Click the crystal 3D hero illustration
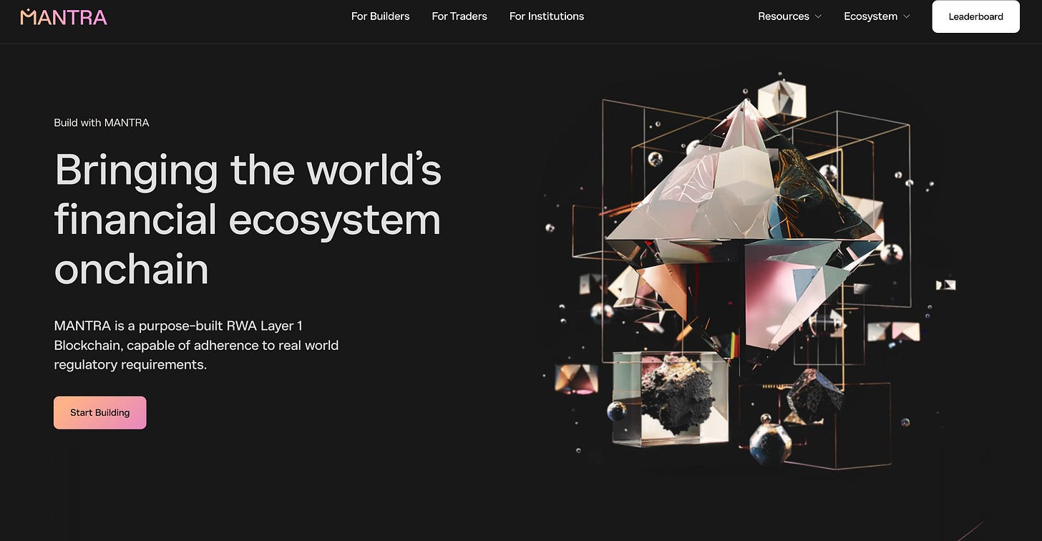The width and height of the screenshot is (1042, 541). pyautogui.click(x=748, y=272)
